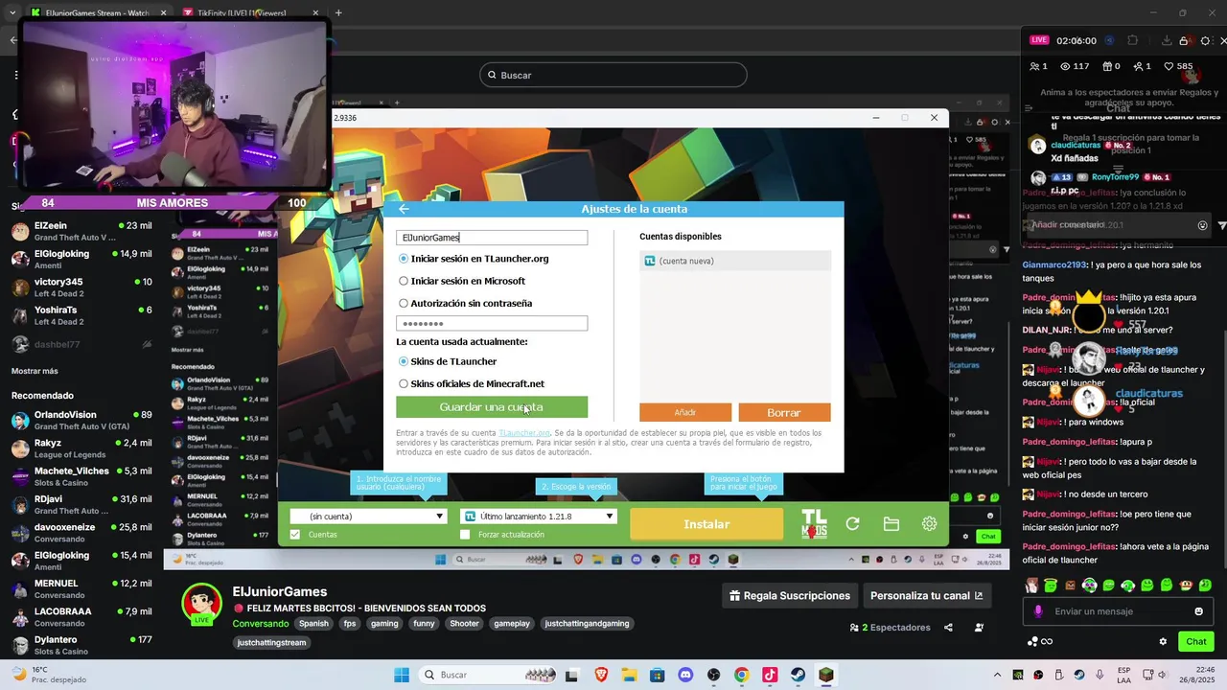Open Discord from the Windows taskbar
The image size is (1227, 690).
pos(684,675)
